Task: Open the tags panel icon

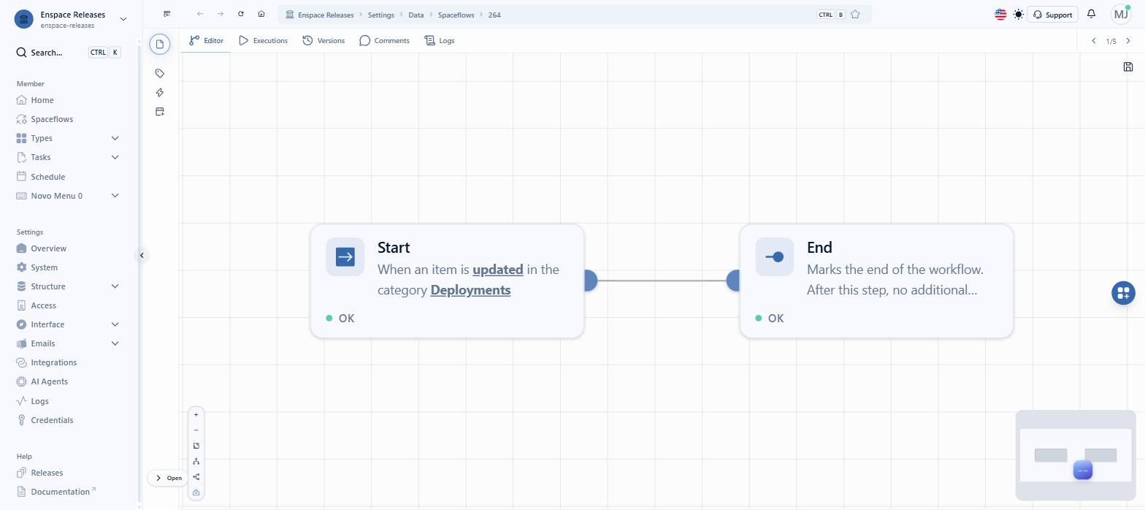Action: (160, 73)
